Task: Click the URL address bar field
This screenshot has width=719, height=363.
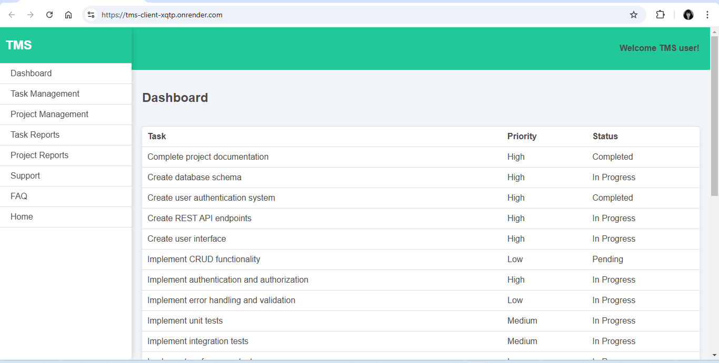Action: tap(358, 15)
